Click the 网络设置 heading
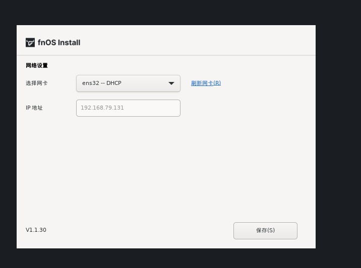361x268 pixels. click(37, 65)
